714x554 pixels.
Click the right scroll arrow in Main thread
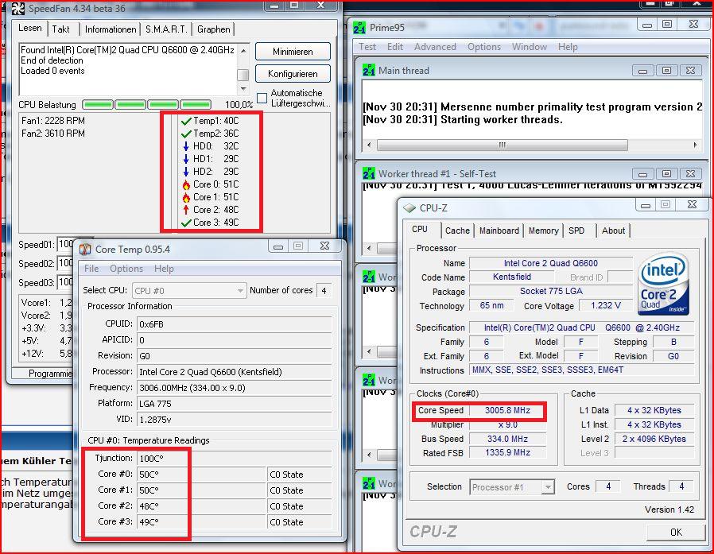pyautogui.click(x=696, y=145)
